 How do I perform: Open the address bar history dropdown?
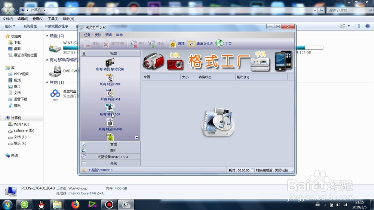pos(315,10)
